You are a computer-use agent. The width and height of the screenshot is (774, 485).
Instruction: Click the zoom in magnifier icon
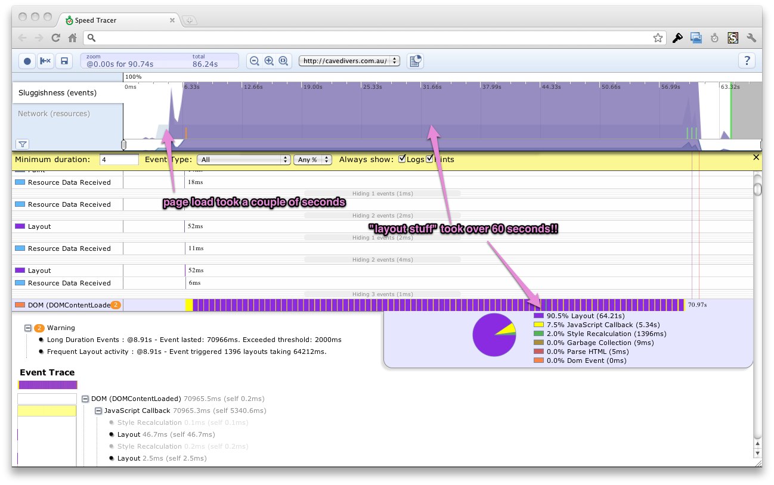pos(269,61)
